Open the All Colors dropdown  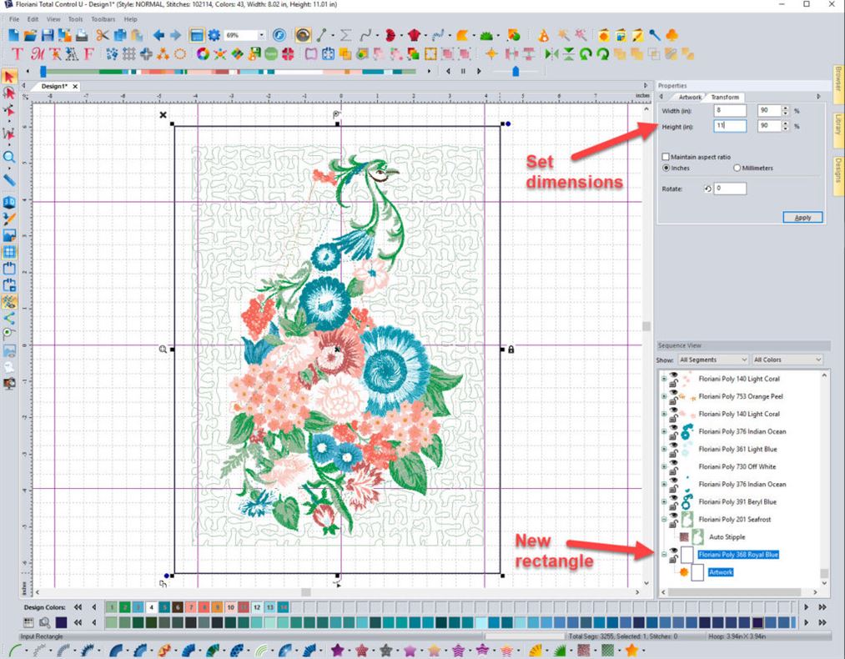pos(787,360)
